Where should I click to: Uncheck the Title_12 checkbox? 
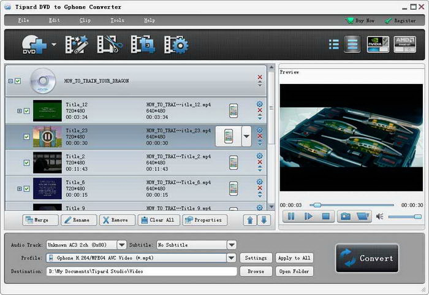27,111
